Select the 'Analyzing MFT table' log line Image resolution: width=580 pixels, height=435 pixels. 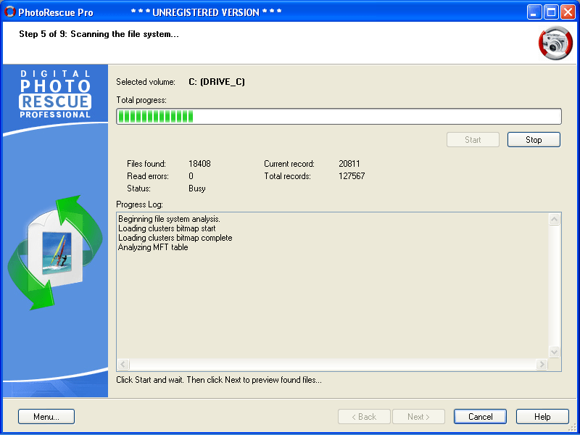pos(153,247)
